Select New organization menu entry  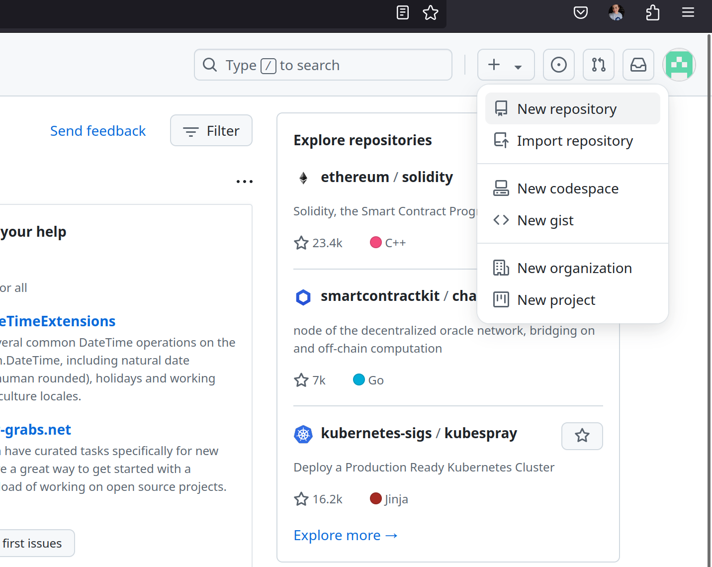(x=573, y=268)
